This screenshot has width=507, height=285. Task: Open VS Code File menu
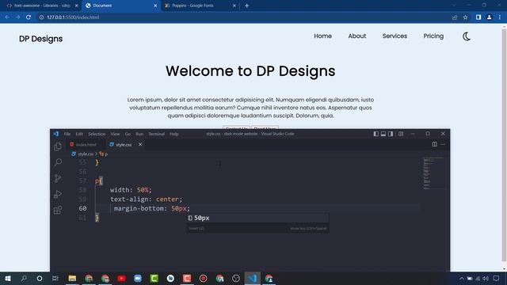(67, 134)
